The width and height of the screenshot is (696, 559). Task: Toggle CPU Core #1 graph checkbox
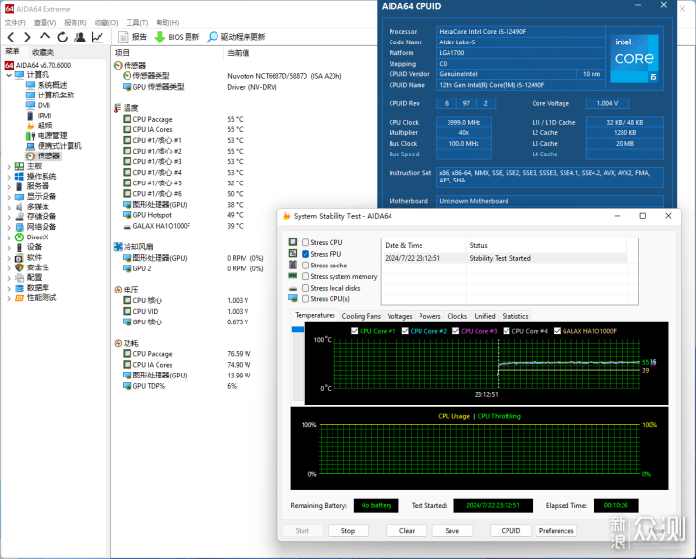pos(354,331)
